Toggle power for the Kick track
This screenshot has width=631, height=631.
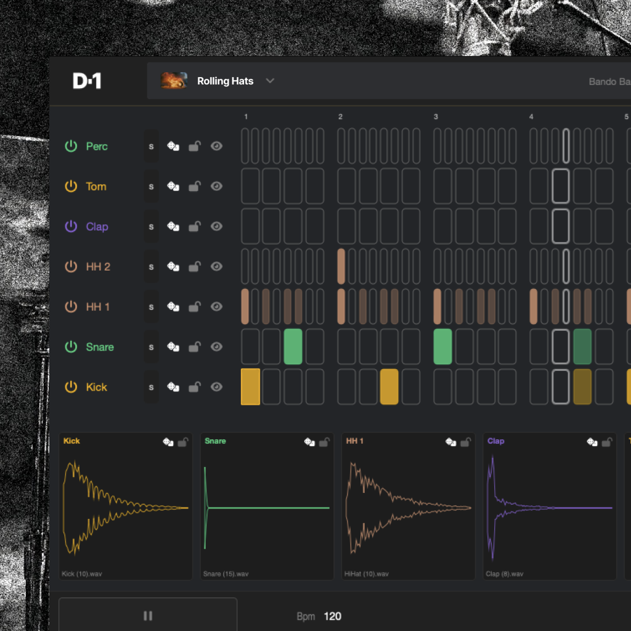click(x=71, y=387)
